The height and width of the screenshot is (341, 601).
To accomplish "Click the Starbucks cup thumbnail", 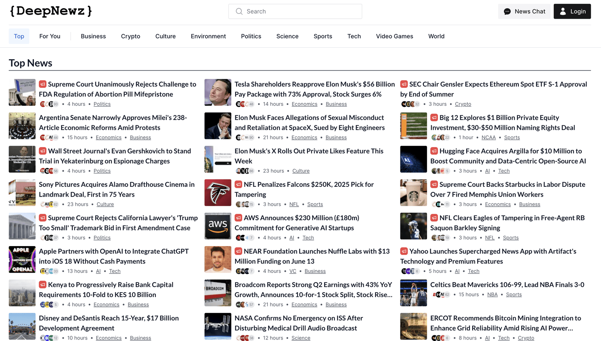I will click(x=414, y=193).
